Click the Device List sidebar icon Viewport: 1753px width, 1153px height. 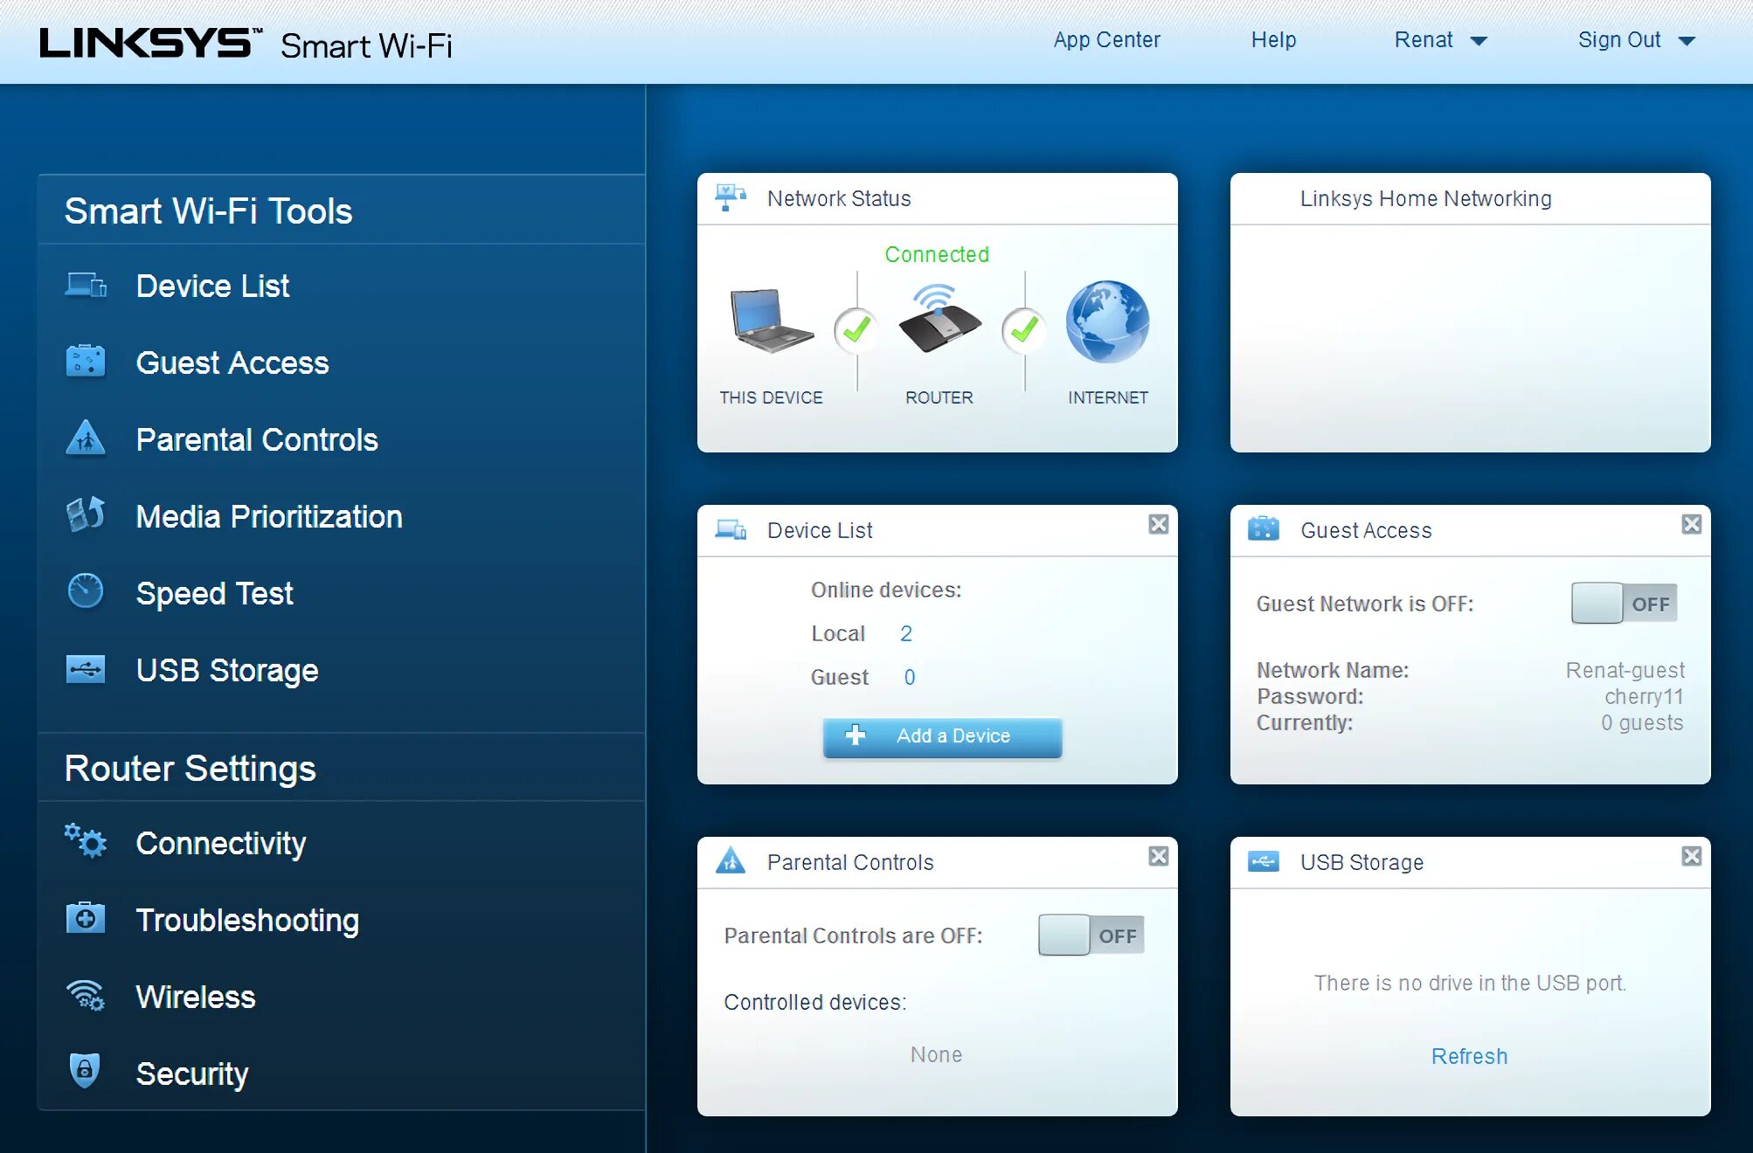(86, 286)
